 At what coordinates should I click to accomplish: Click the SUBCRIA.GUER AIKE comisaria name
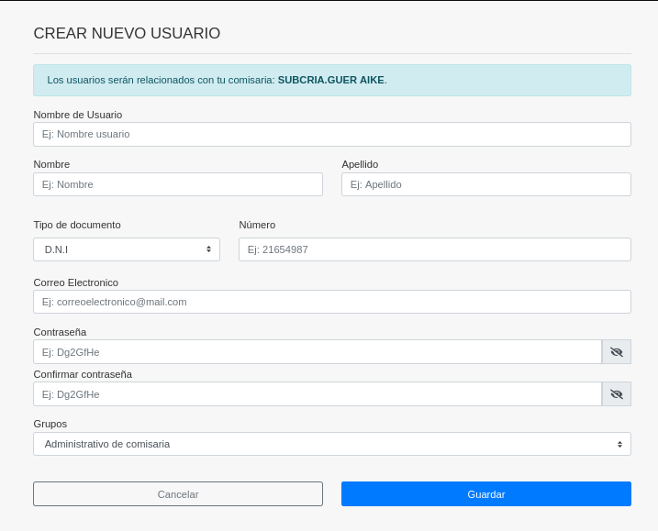331,80
